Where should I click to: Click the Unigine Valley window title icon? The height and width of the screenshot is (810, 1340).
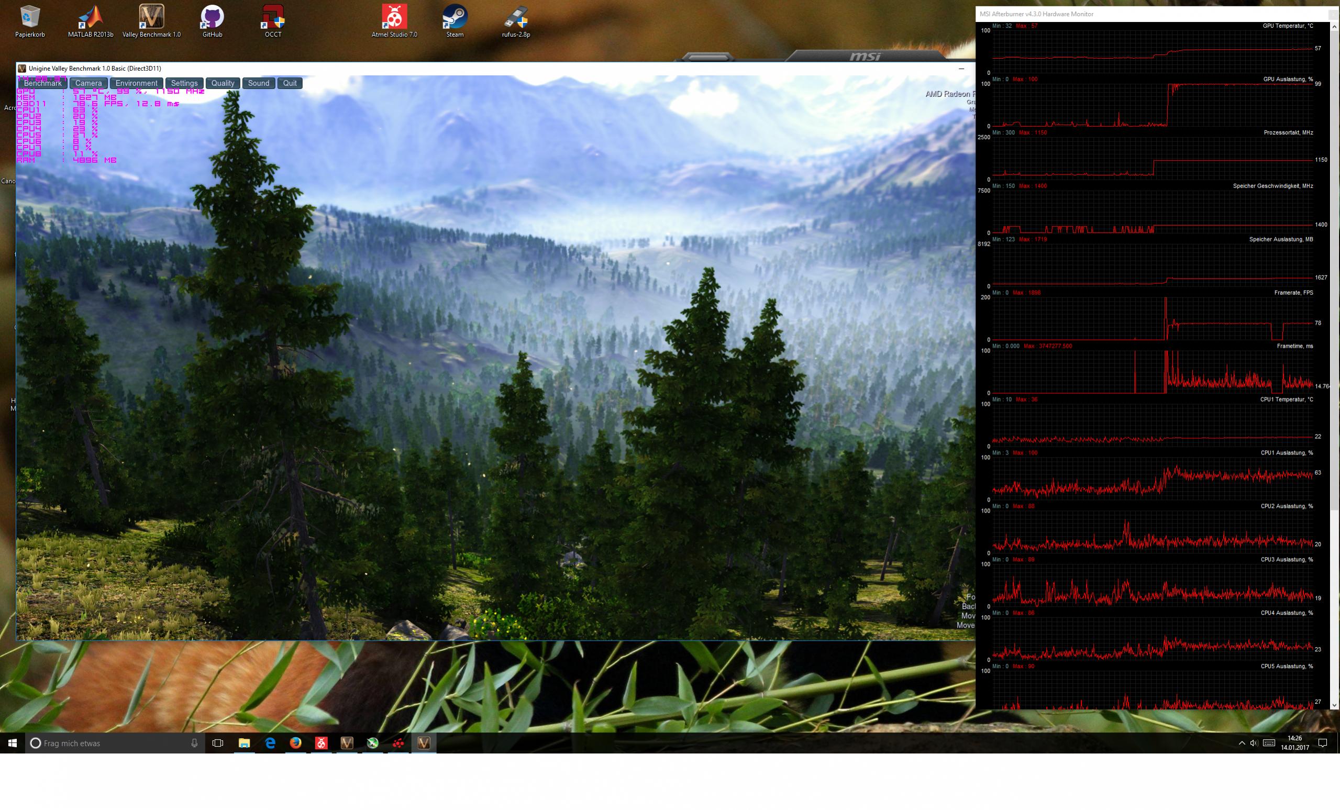click(22, 69)
